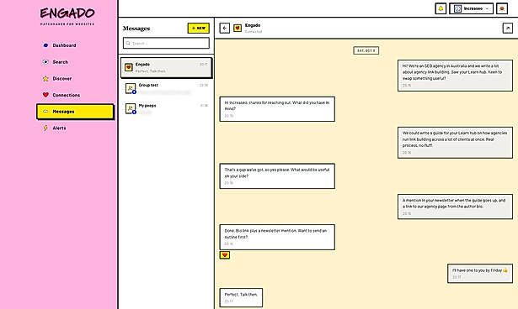Open Connections in sidebar
Image resolution: width=518 pixels, height=309 pixels.
tap(66, 95)
